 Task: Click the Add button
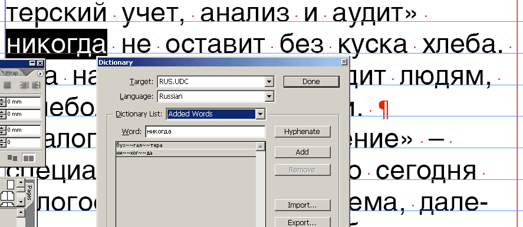[302, 152]
